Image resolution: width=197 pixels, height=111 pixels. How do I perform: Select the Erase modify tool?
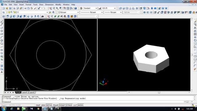click(x=195, y=21)
